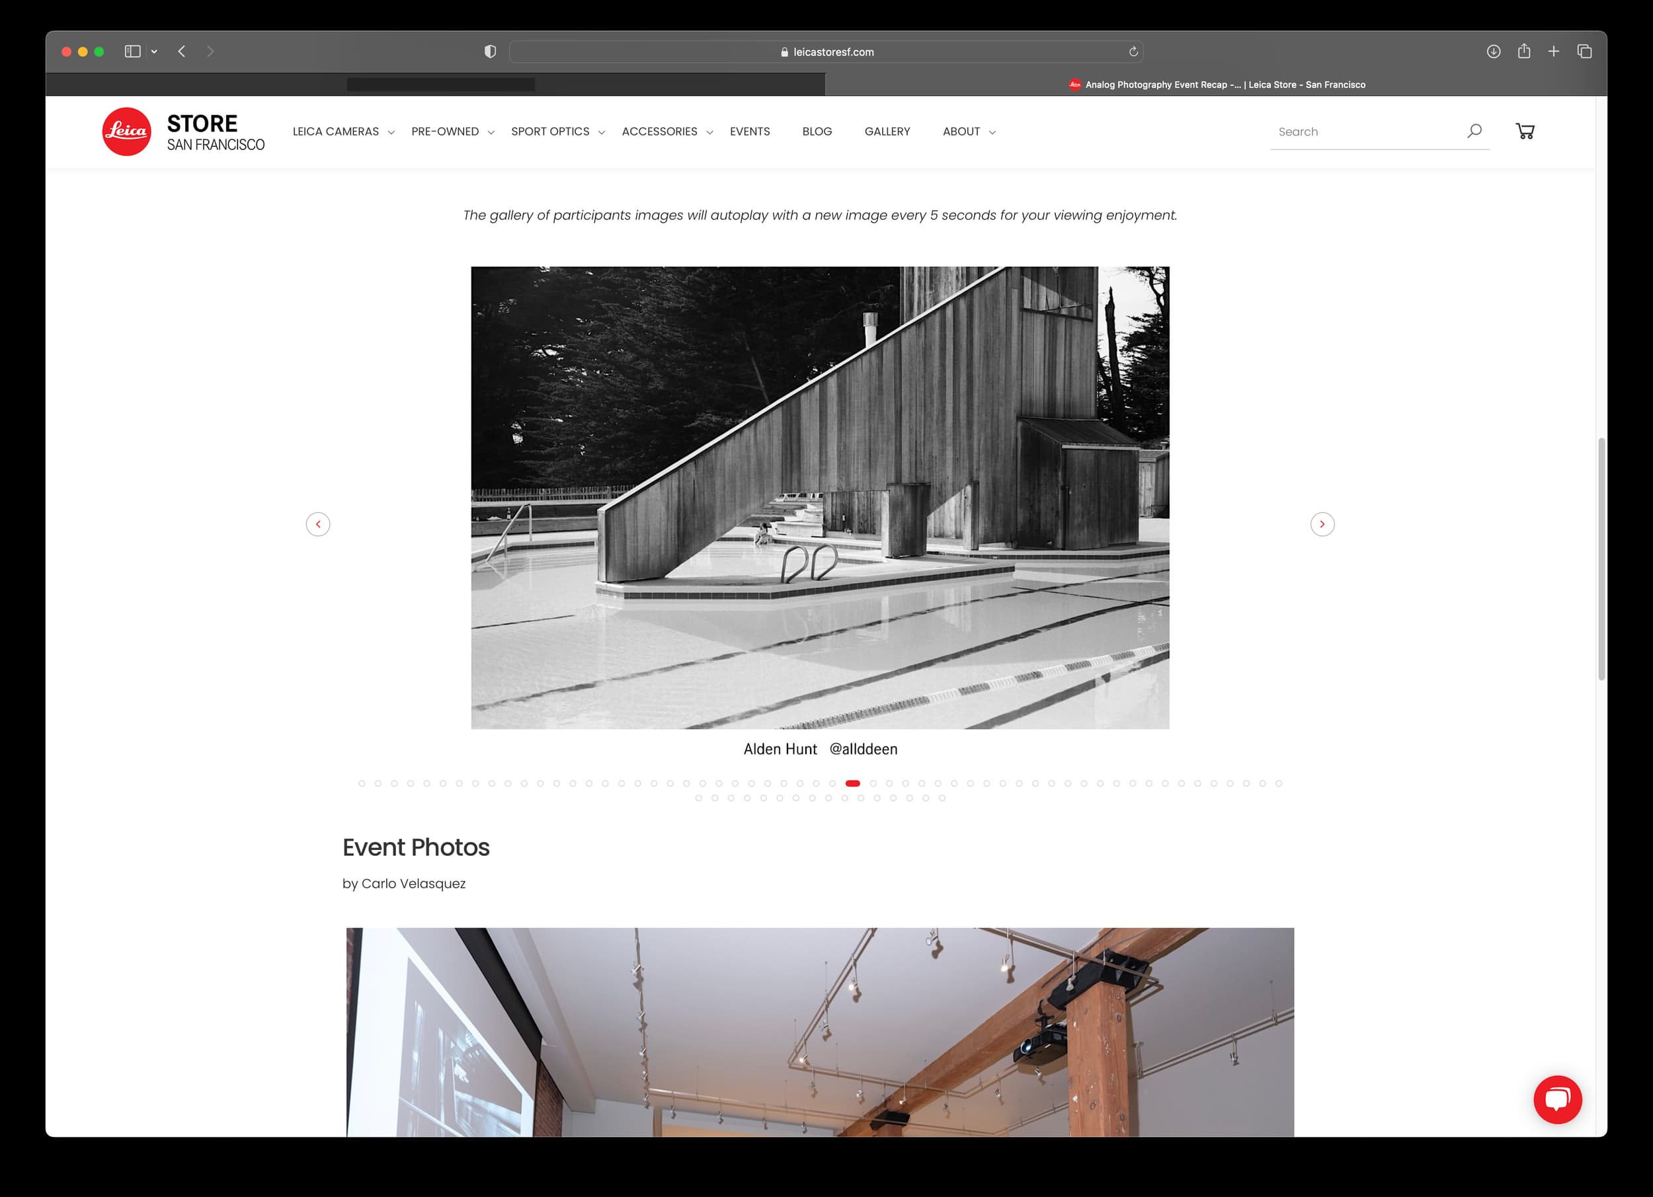Show previous gallery image arrow
This screenshot has width=1653, height=1197.
tap(318, 524)
